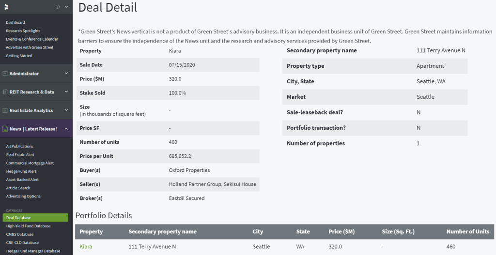
Task: Expand the top header dropdown chevron
Action: [66, 7]
